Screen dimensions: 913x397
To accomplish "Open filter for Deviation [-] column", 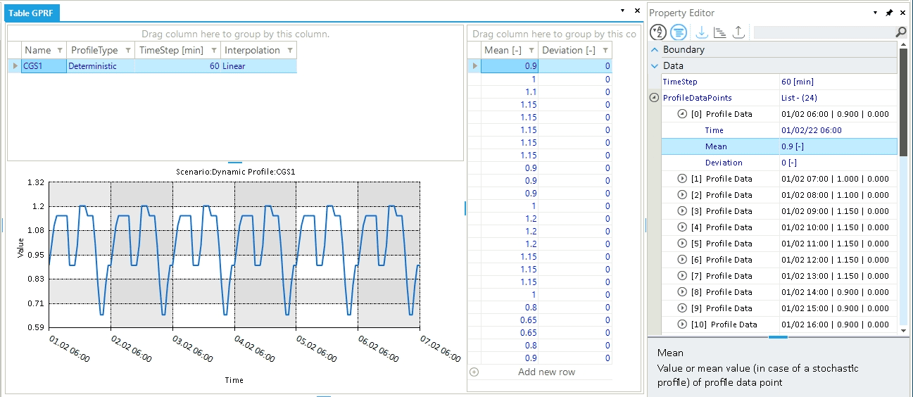I will pos(605,51).
